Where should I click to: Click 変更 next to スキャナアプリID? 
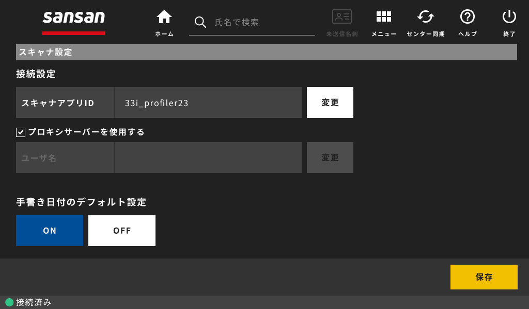click(330, 102)
